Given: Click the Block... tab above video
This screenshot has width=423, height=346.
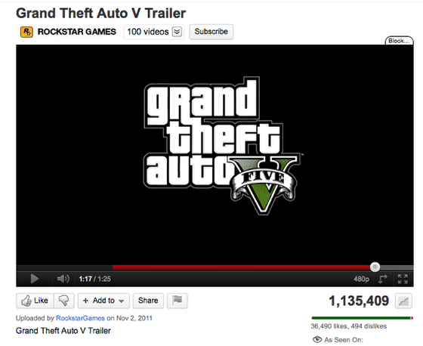Looking at the screenshot, I should coord(399,41).
